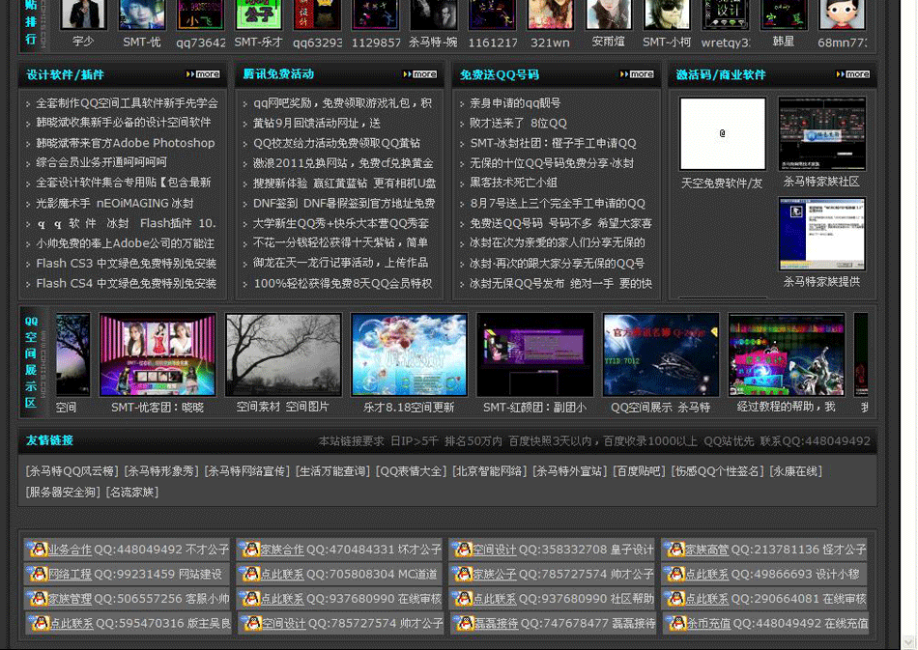Open post 光影魔术手 nEOiMAGING 冰封
This screenshot has width=918, height=650.
(114, 203)
